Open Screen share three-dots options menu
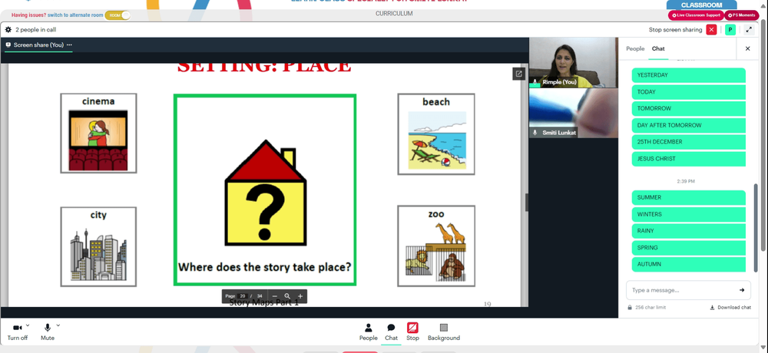 (x=69, y=45)
